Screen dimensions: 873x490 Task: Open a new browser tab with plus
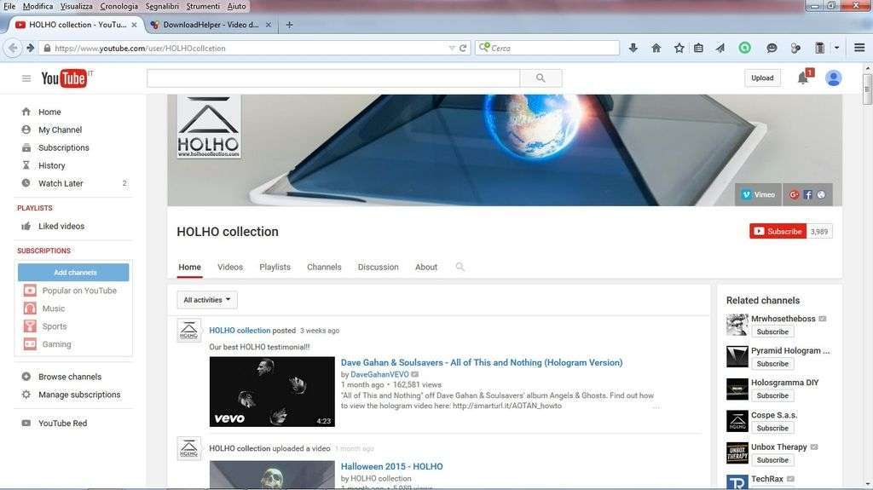click(x=290, y=25)
